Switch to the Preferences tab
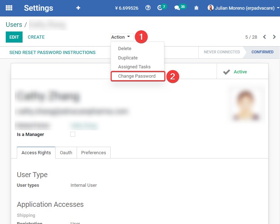 [93, 152]
